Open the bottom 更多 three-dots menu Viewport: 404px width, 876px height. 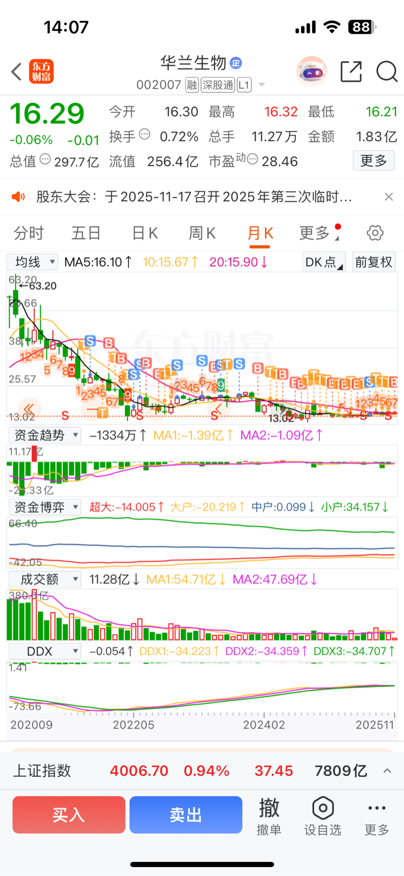(377, 816)
